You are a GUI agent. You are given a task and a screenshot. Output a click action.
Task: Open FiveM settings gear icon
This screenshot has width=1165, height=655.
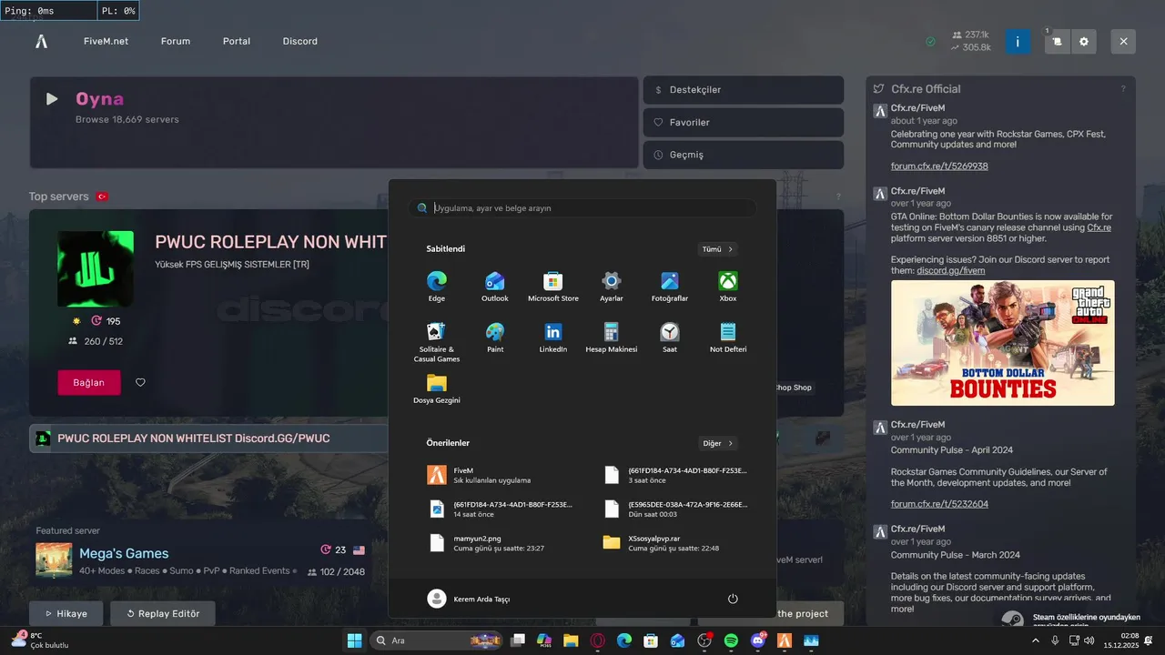point(1083,42)
